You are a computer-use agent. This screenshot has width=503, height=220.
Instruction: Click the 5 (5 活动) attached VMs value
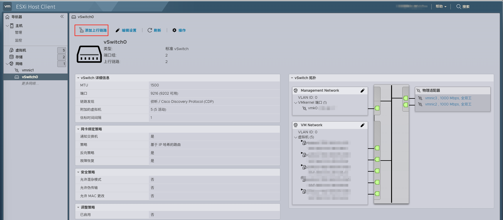point(158,110)
